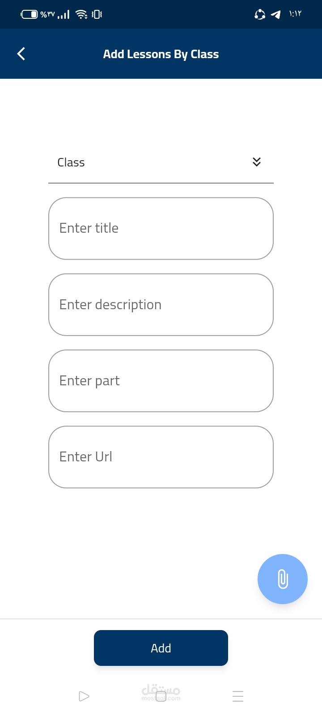
Task: Tap the paperclip attachment button
Action: point(283,579)
